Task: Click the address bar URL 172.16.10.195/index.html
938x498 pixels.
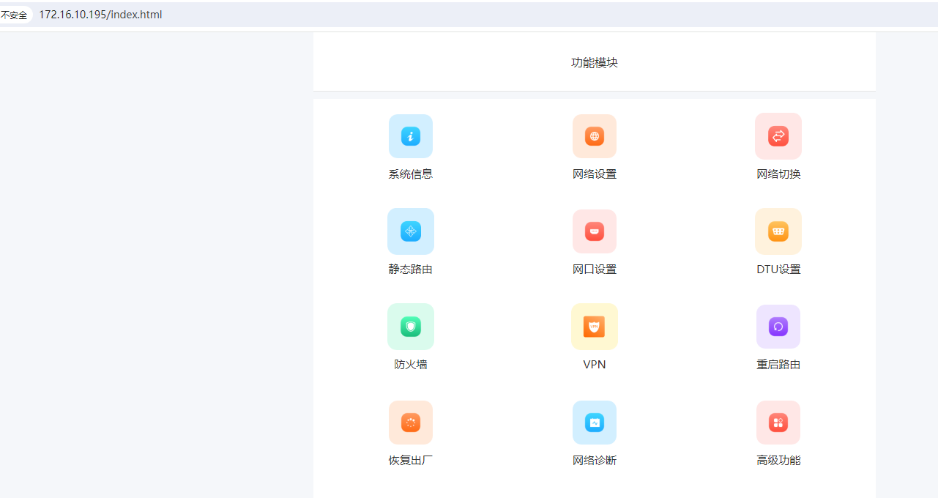Action: pos(100,15)
